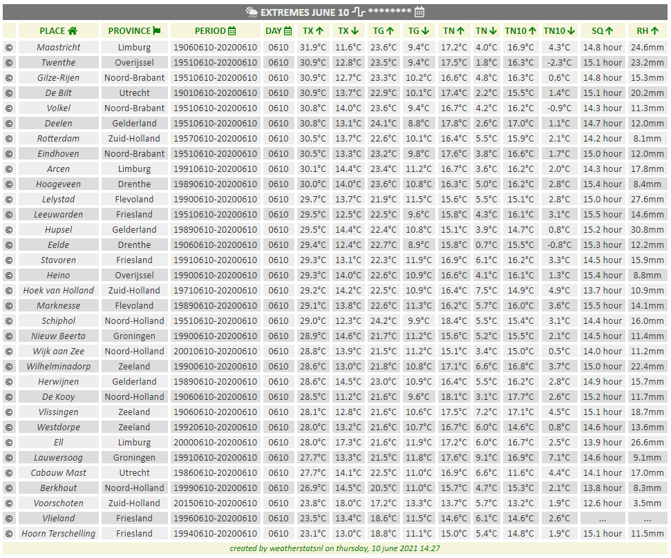This screenshot has height=558, width=671.
Task: Click the calendar icon in title bar
Action: click(x=419, y=12)
